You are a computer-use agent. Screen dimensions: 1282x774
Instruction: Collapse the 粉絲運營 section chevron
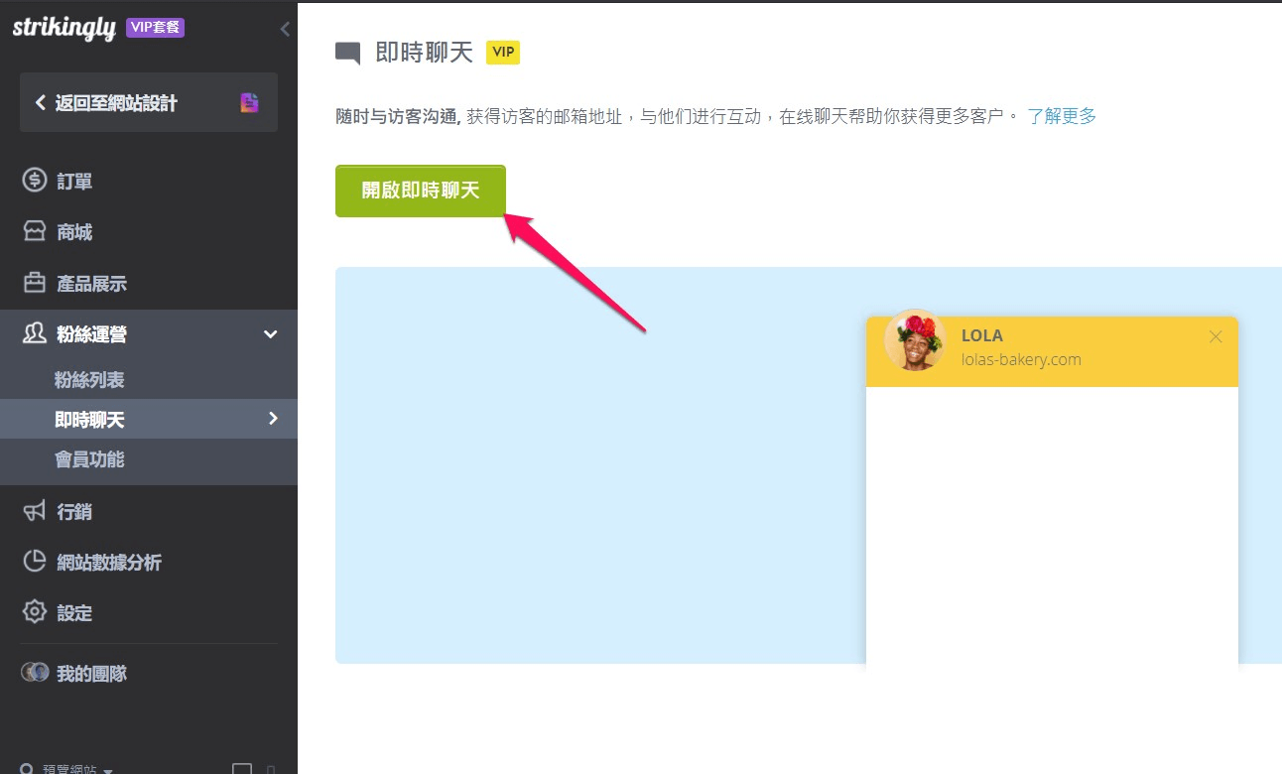tap(270, 334)
